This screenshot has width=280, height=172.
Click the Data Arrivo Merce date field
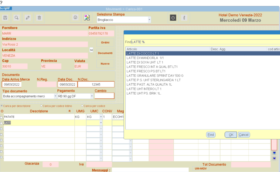11,84
